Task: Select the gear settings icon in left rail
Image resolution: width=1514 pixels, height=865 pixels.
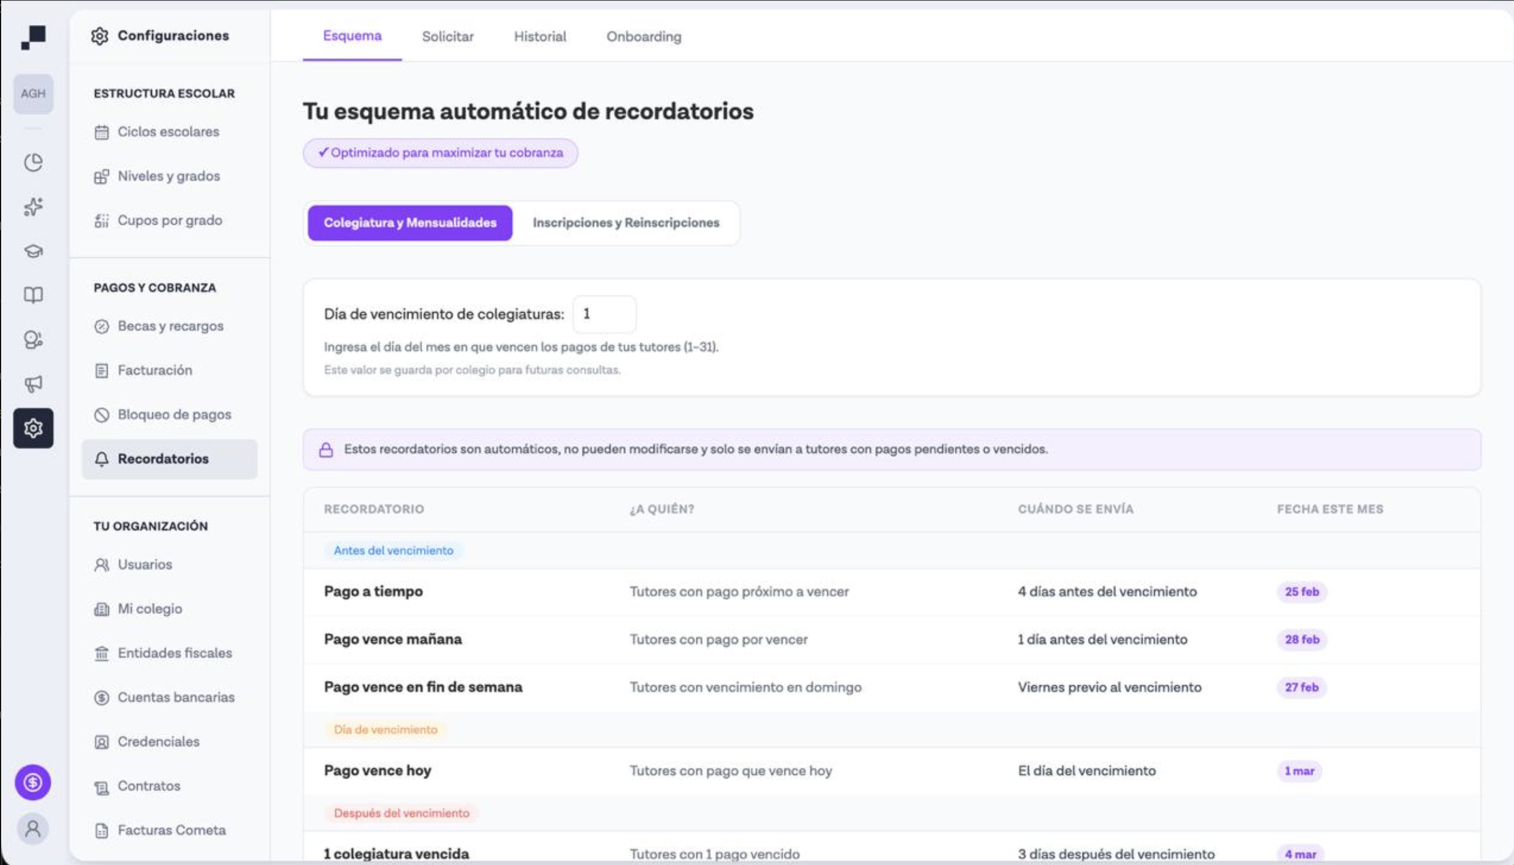Action: pos(33,428)
